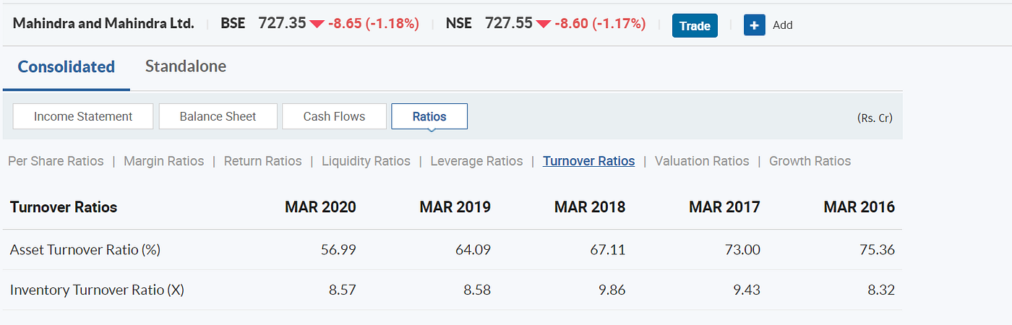Show Leverage Ratios

[476, 161]
